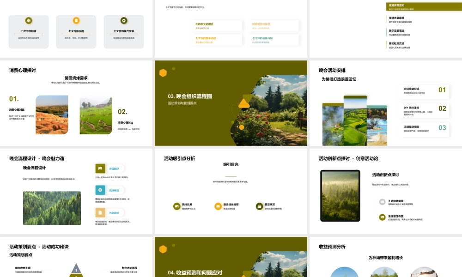
Task: Click the 情侣烧烤需求 heading
Action: pos(76,78)
